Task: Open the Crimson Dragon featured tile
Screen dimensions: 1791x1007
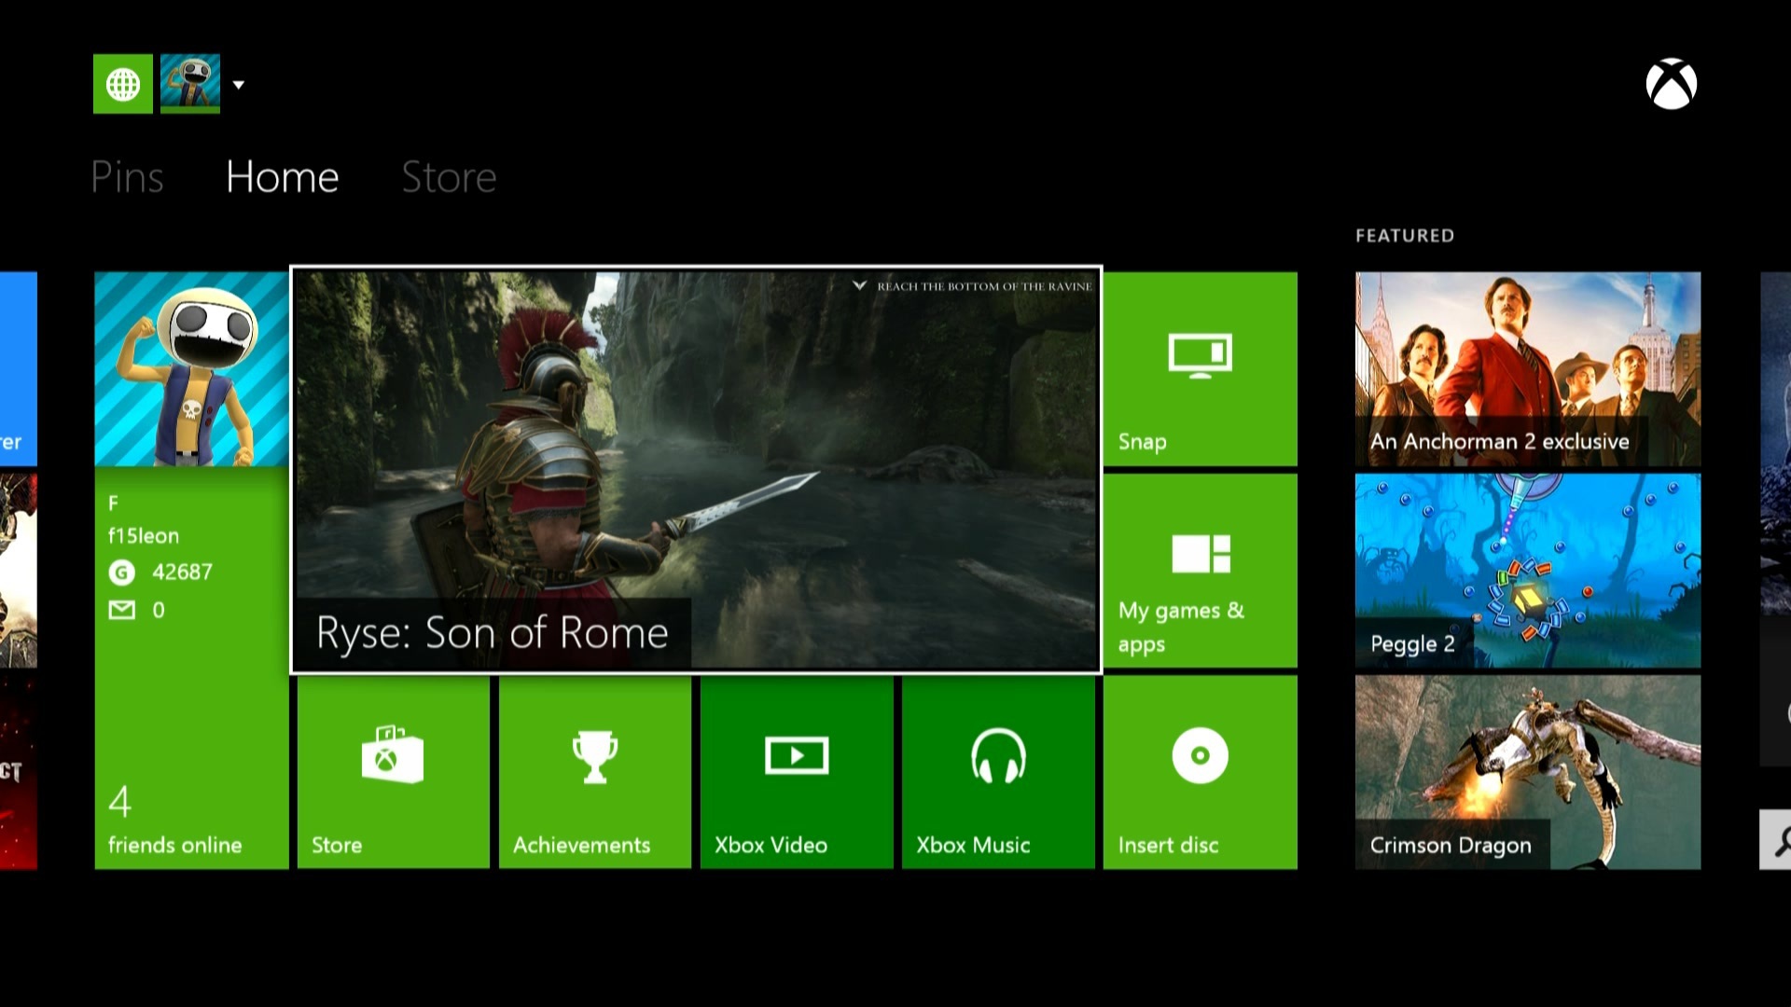Action: [1528, 772]
